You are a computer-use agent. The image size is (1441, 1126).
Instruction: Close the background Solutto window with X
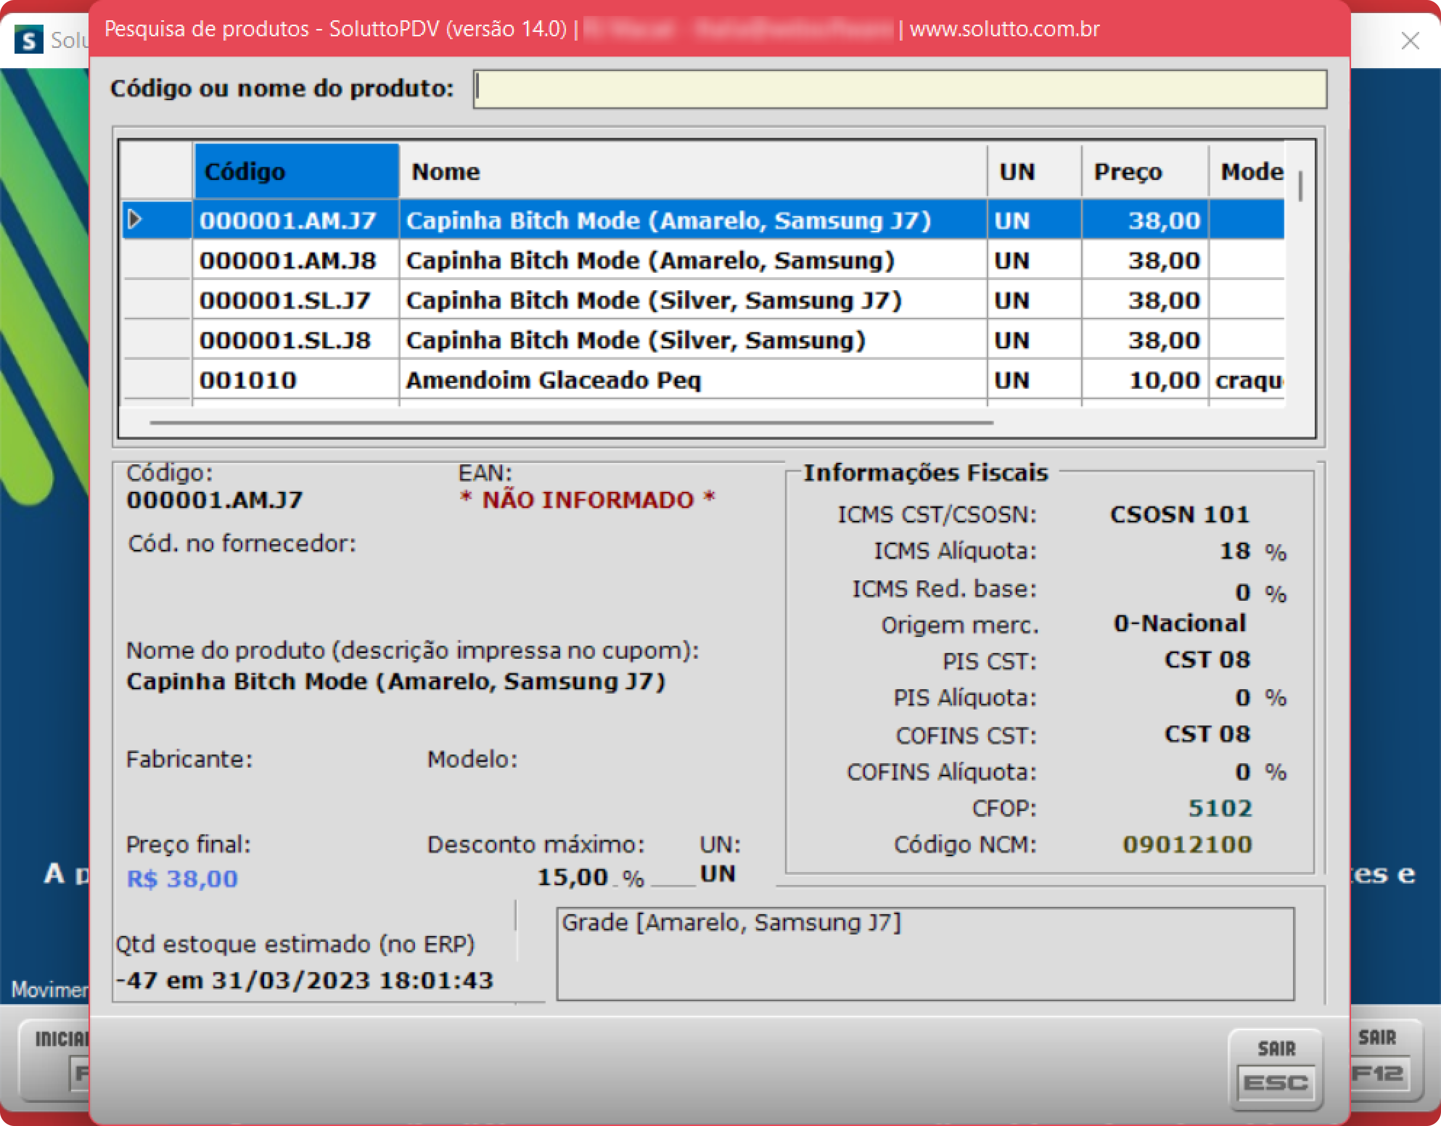click(1410, 40)
